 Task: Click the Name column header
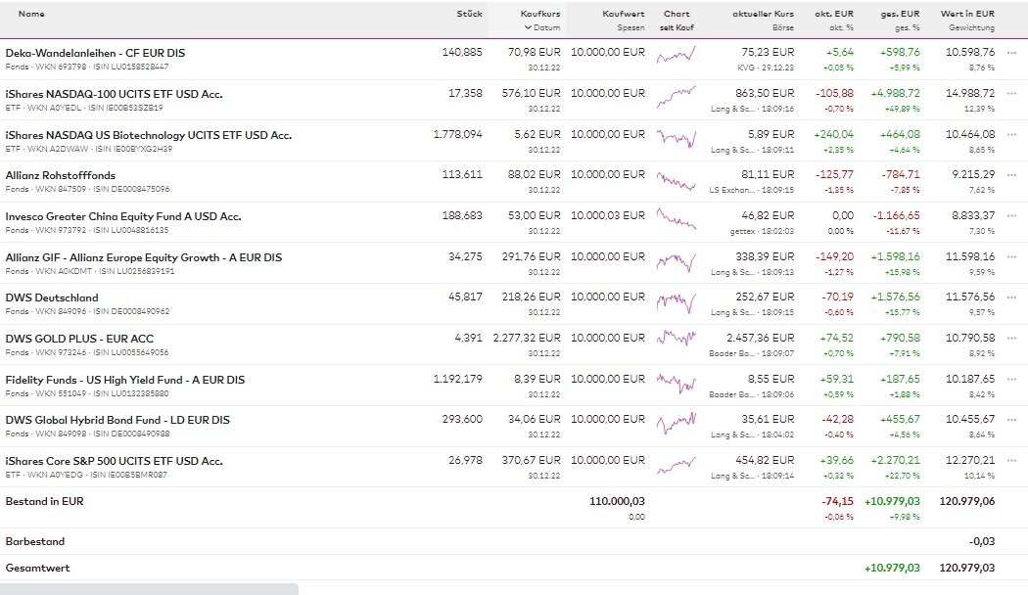point(31,14)
